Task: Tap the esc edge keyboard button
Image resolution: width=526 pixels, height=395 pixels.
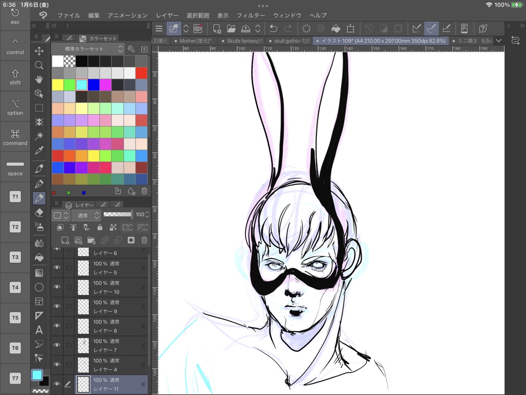Action: 15,16
